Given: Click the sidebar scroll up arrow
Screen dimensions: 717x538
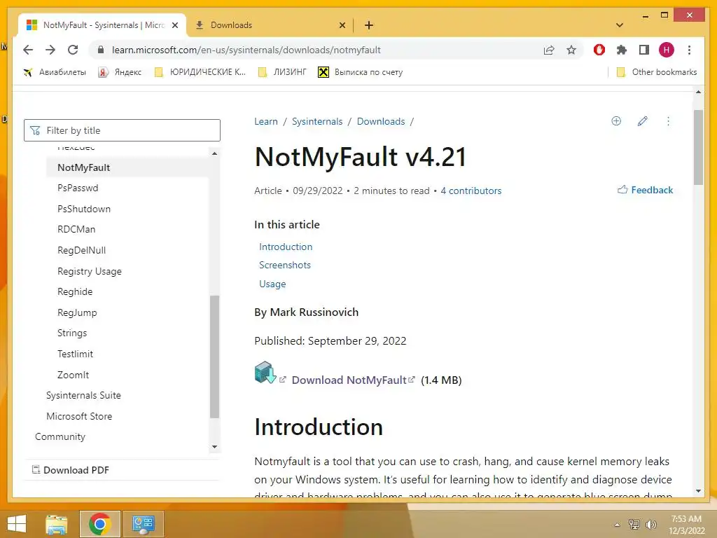Looking at the screenshot, I should coord(214,153).
